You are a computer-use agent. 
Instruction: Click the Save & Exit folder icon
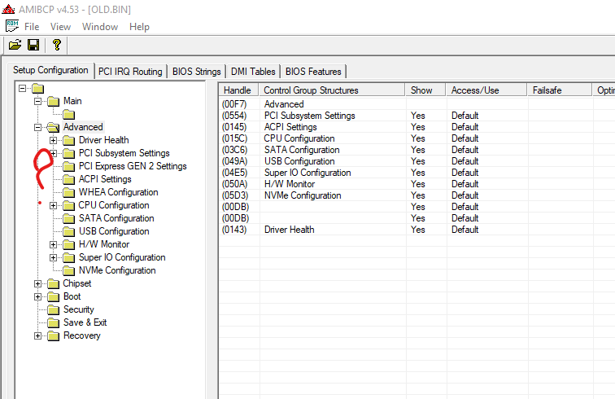[x=54, y=322]
